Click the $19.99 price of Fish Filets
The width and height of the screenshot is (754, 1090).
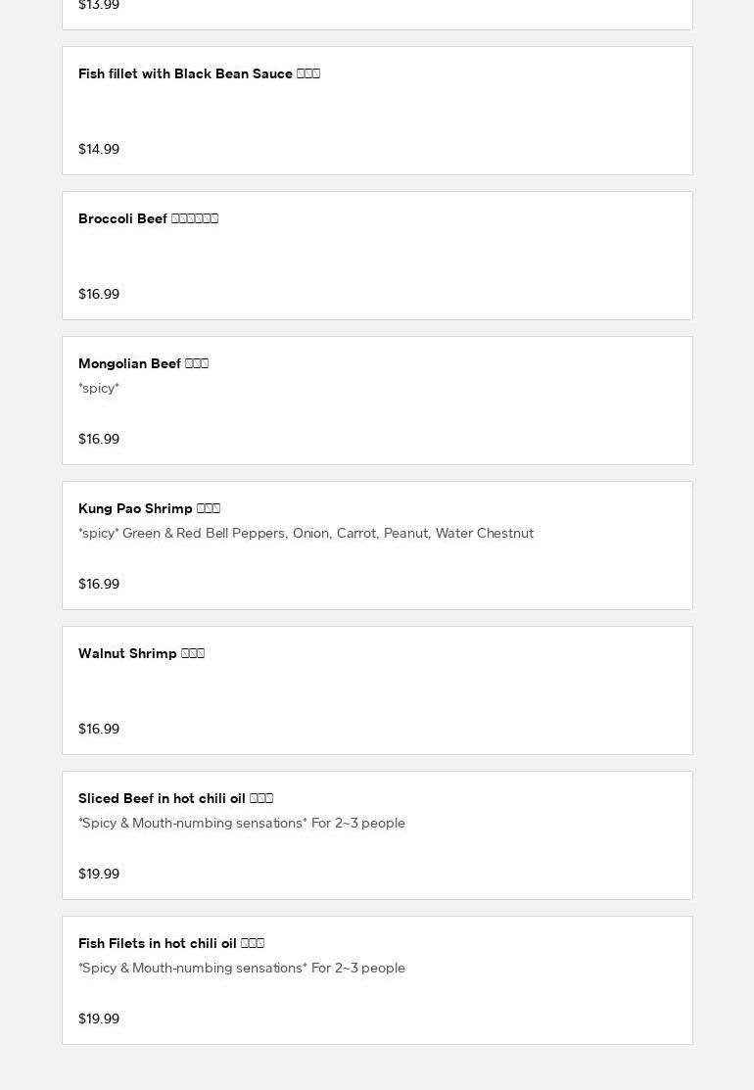click(99, 1019)
